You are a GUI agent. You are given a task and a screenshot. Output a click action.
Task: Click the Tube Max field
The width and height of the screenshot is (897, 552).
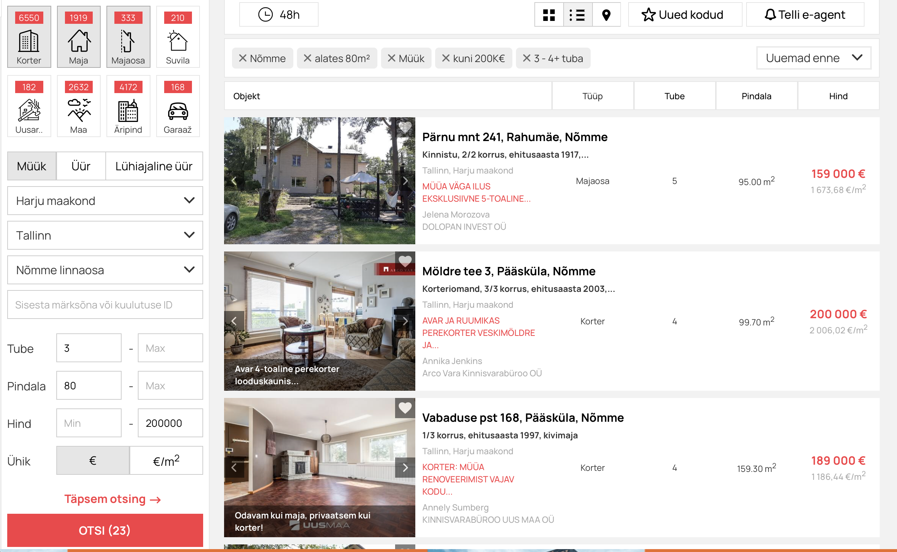pyautogui.click(x=170, y=348)
